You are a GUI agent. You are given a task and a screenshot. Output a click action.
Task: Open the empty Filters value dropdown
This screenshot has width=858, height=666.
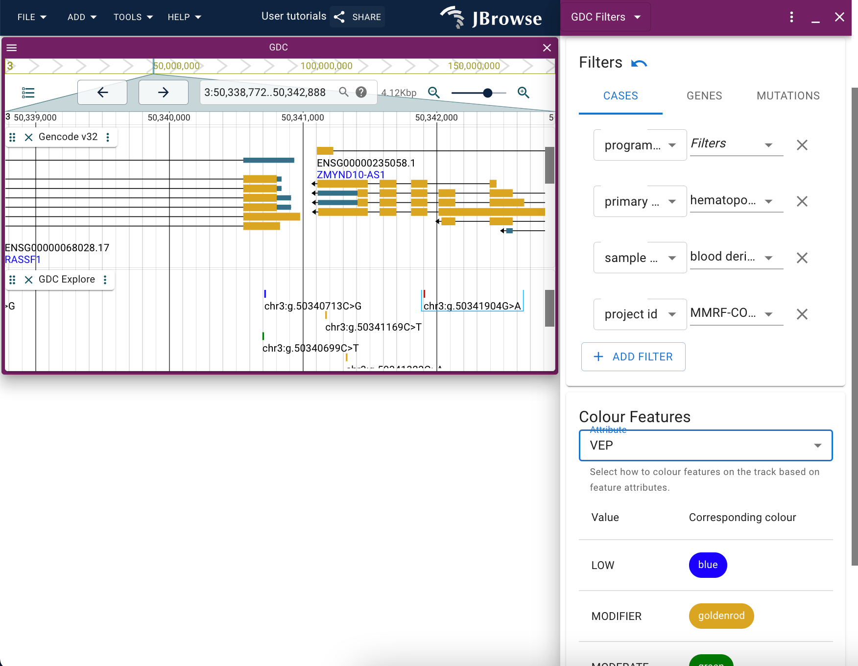tap(737, 144)
